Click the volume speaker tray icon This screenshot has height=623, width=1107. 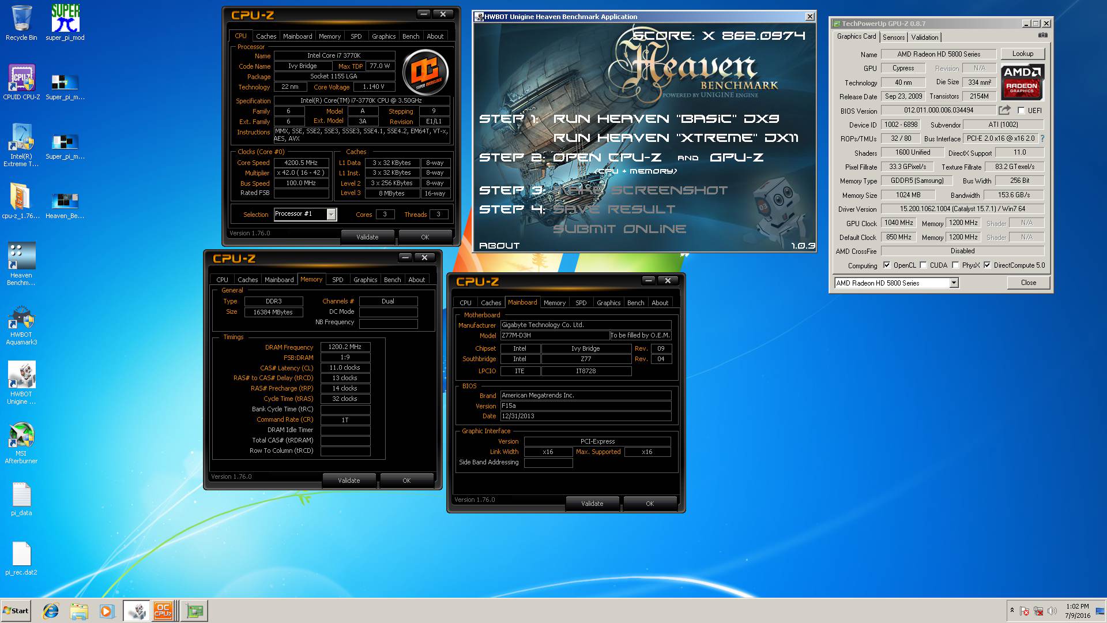(x=1052, y=611)
